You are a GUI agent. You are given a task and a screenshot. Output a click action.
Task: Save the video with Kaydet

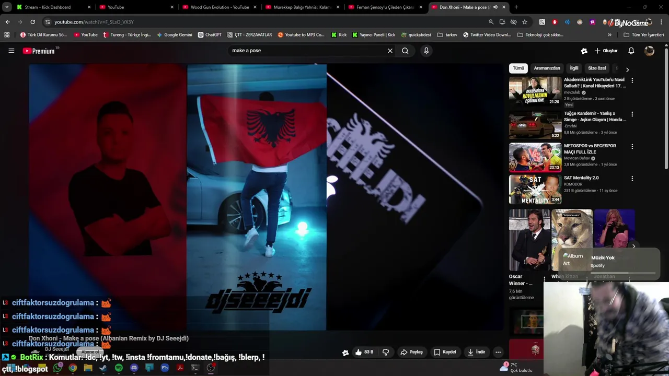coord(445,352)
